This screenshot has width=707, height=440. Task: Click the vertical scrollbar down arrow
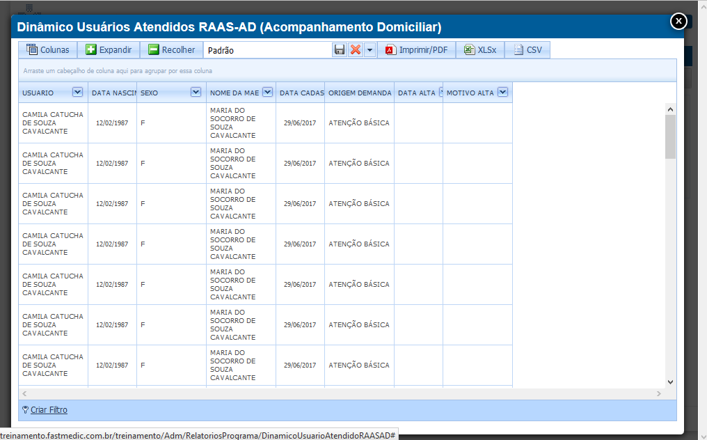tap(671, 382)
